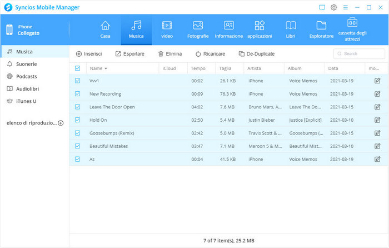Click the status bar item count
The width and height of the screenshot is (389, 248).
[229, 241]
